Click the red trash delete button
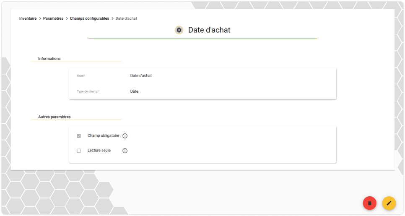 pyautogui.click(x=370, y=203)
